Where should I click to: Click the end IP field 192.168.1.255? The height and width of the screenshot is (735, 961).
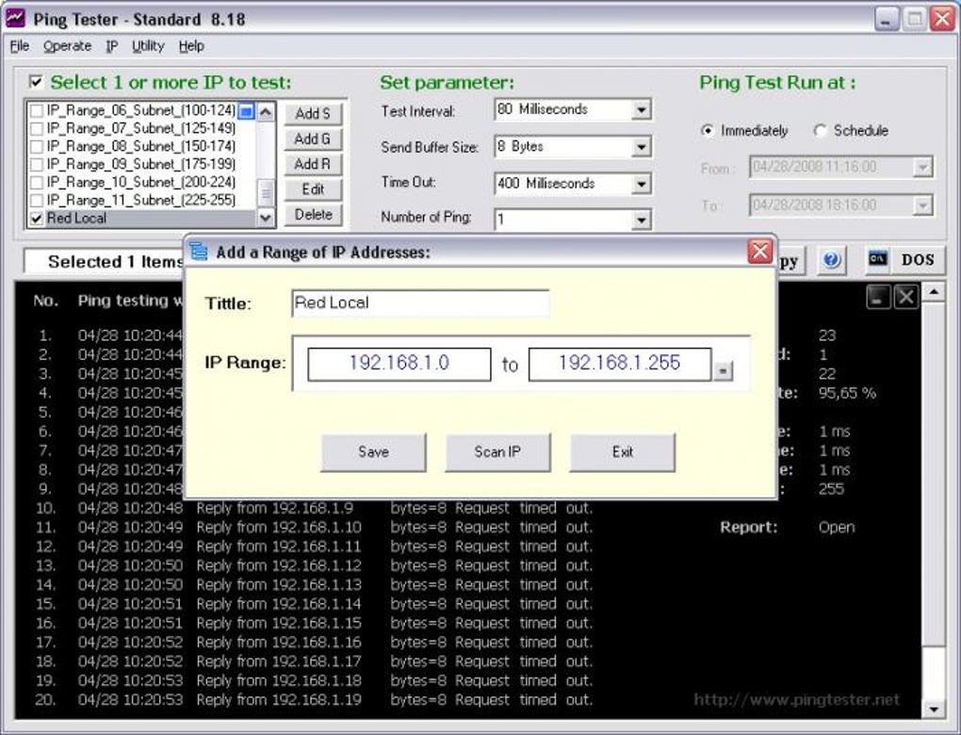[x=620, y=364]
